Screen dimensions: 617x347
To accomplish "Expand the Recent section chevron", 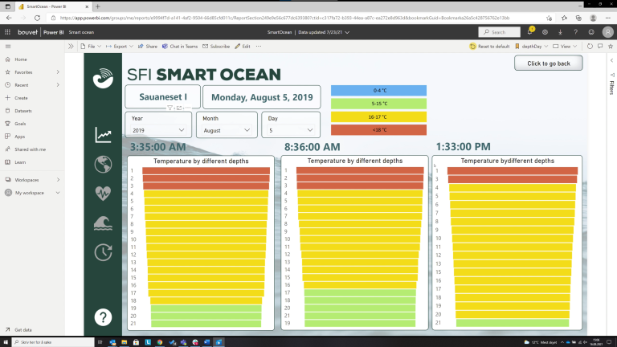I will [58, 85].
